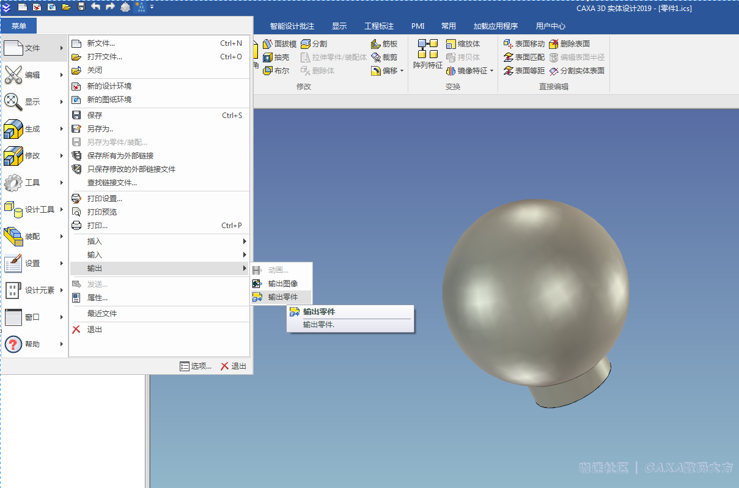Click the redo arrow in quick access toolbar

[x=111, y=7]
